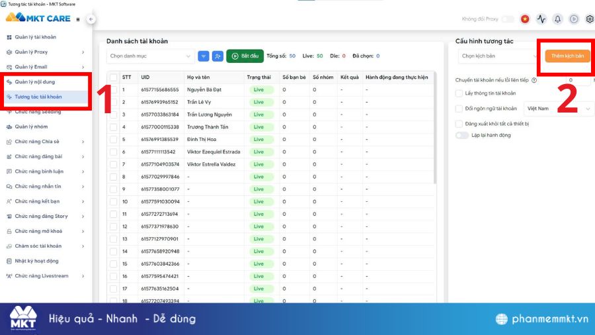Click the Quản lý tài khoản grid icon
595x335 pixels.
click(x=9, y=37)
